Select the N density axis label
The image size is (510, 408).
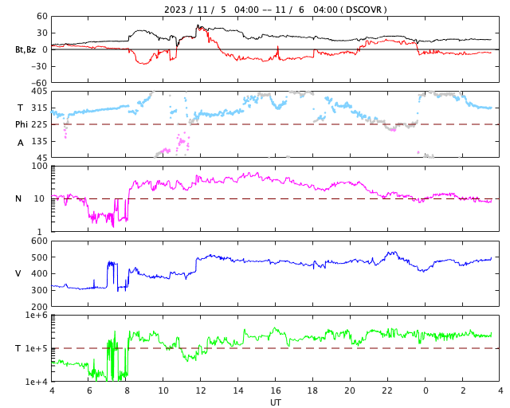(18, 198)
